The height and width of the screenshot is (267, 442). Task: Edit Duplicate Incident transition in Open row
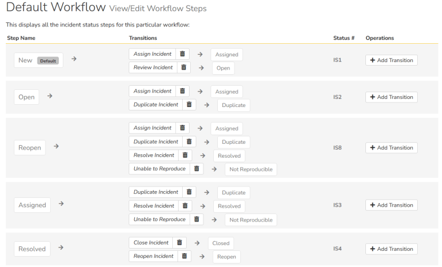(x=156, y=104)
